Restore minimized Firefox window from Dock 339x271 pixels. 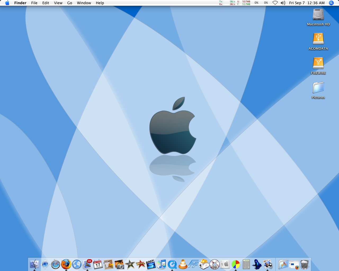point(294,264)
